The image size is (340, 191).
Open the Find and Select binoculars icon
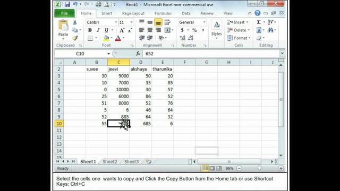[x=270, y=30]
